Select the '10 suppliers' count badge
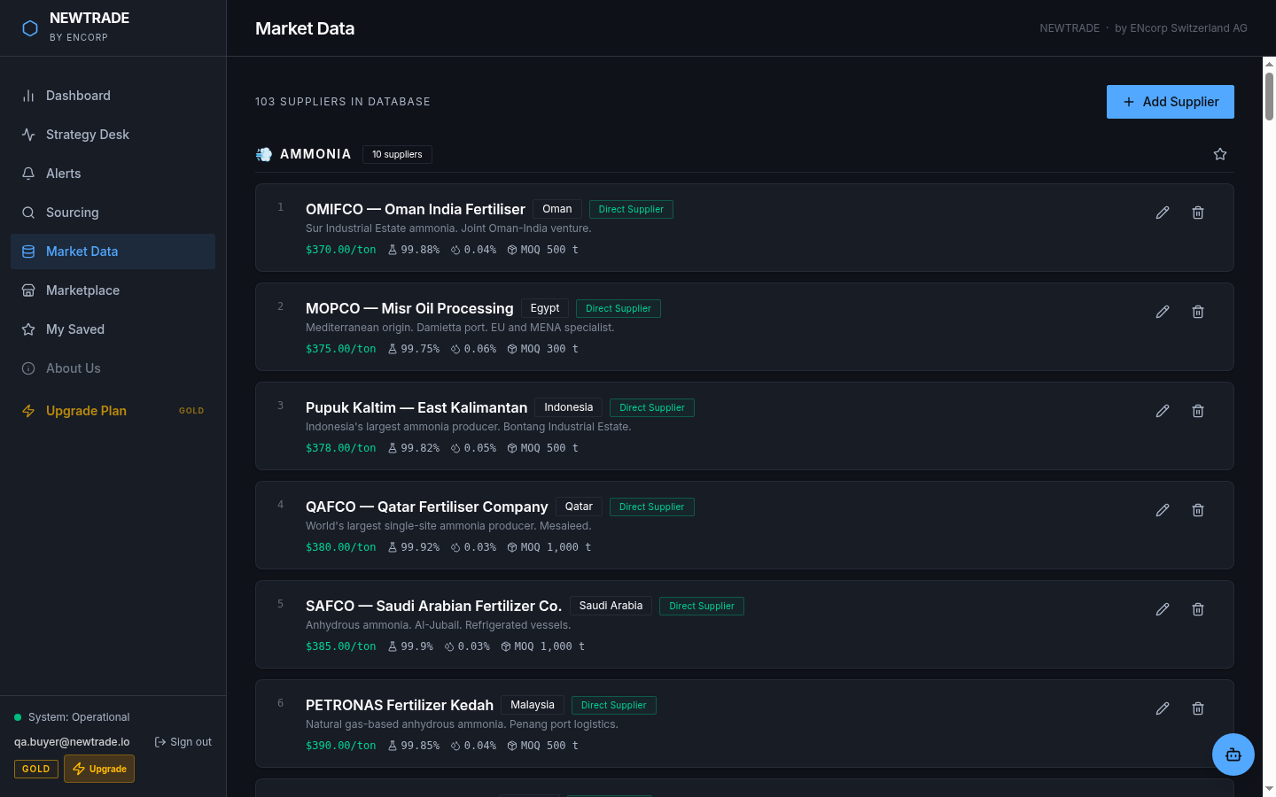This screenshot has height=797, width=1276. 397,154
